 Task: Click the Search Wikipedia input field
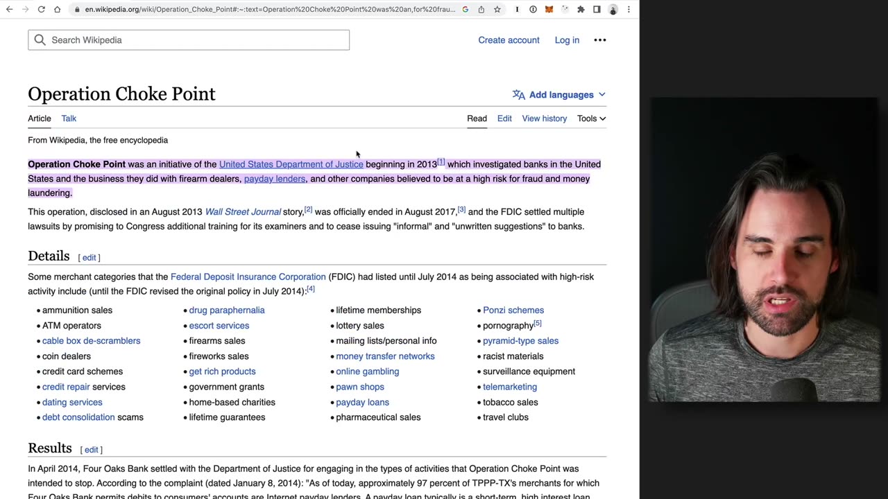pyautogui.click(x=189, y=40)
